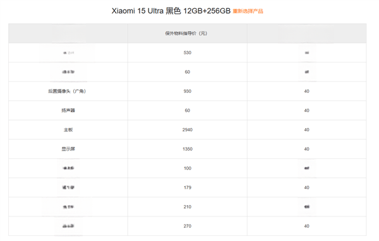
Task: Select the Xiaomi 15 Ultra product title
Action: click(171, 11)
